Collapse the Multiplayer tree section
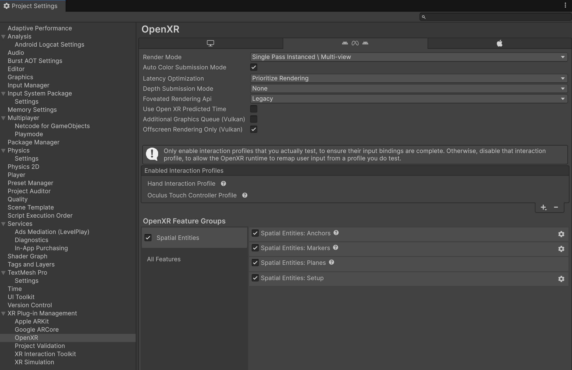Viewport: 572px width, 370px height. pyautogui.click(x=4, y=118)
